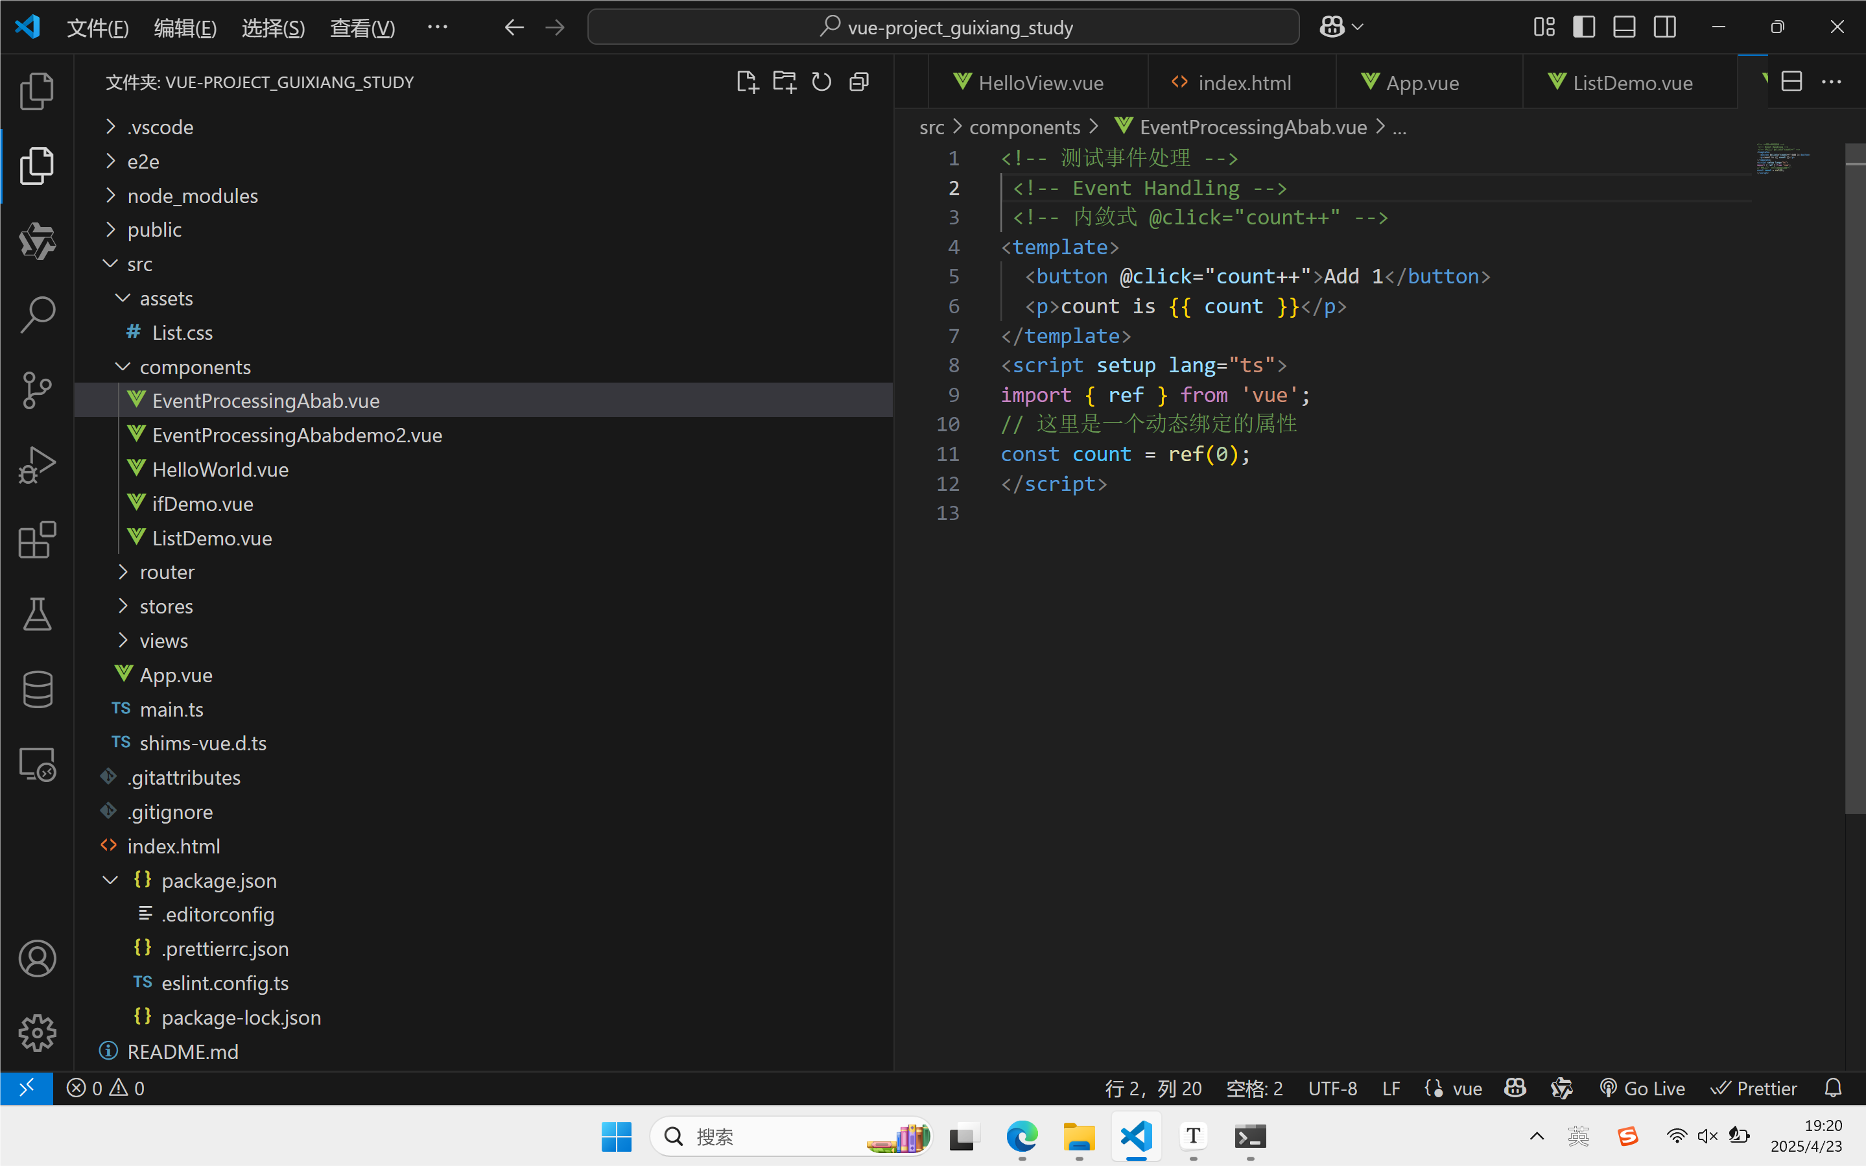Toggle the bottom panel visibility
The width and height of the screenshot is (1866, 1166).
click(x=1624, y=27)
